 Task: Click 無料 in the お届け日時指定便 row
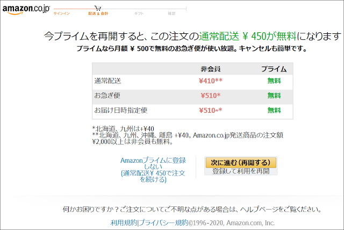pyautogui.click(x=274, y=110)
